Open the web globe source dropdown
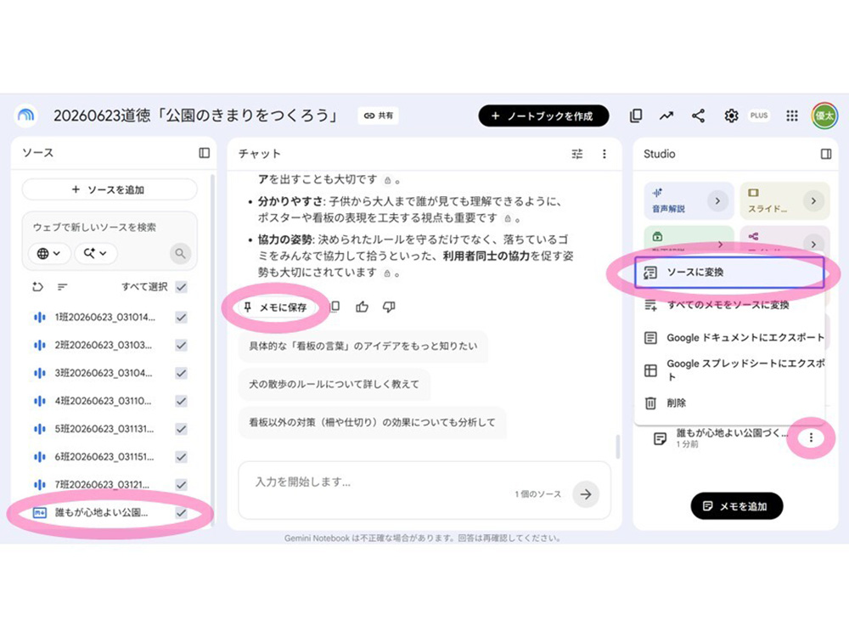Viewport: 849px width, 637px height. pos(48,253)
